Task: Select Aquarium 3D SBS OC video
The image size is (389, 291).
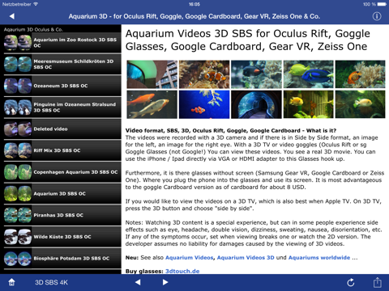Action: click(x=62, y=193)
